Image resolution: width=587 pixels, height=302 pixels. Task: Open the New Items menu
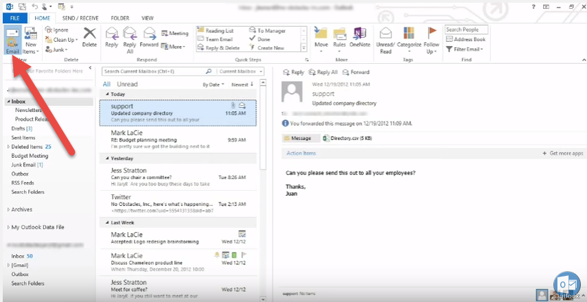coord(31,40)
